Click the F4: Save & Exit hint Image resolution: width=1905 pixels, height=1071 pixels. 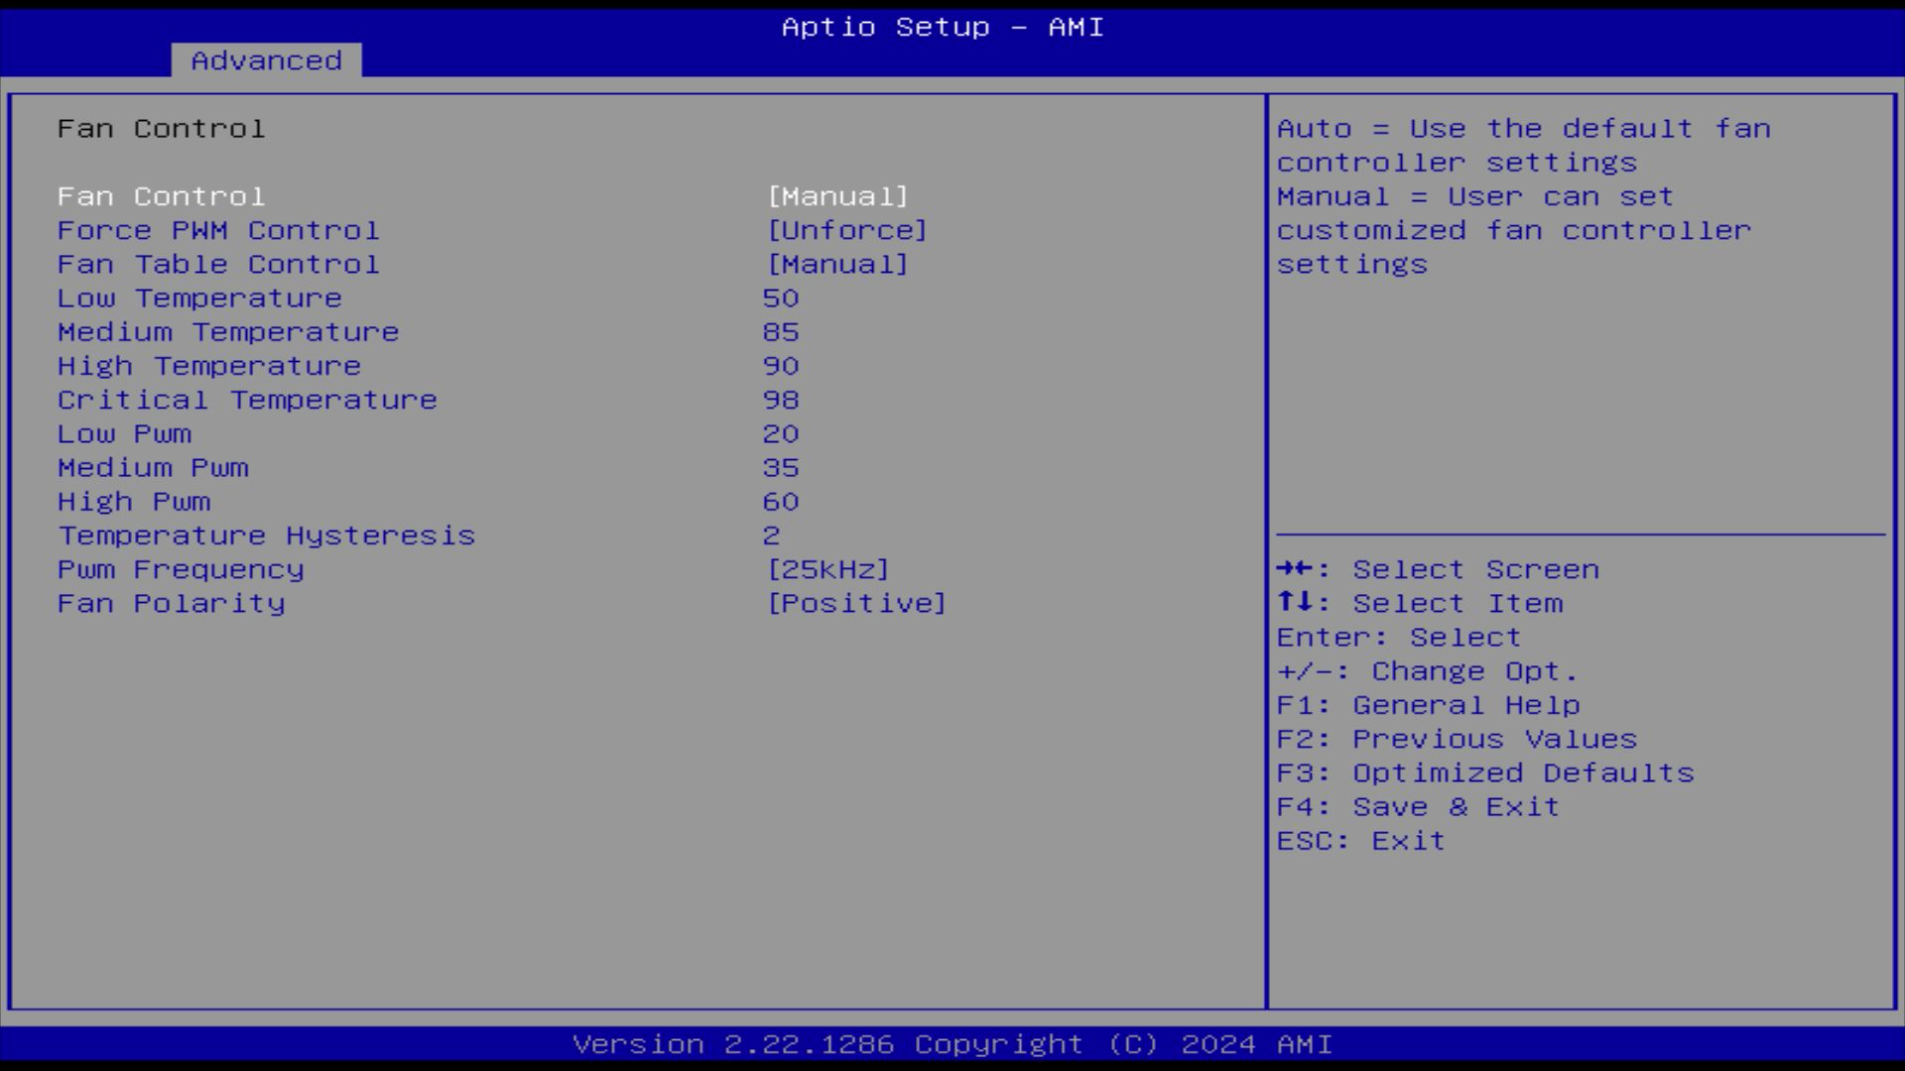tap(1418, 807)
